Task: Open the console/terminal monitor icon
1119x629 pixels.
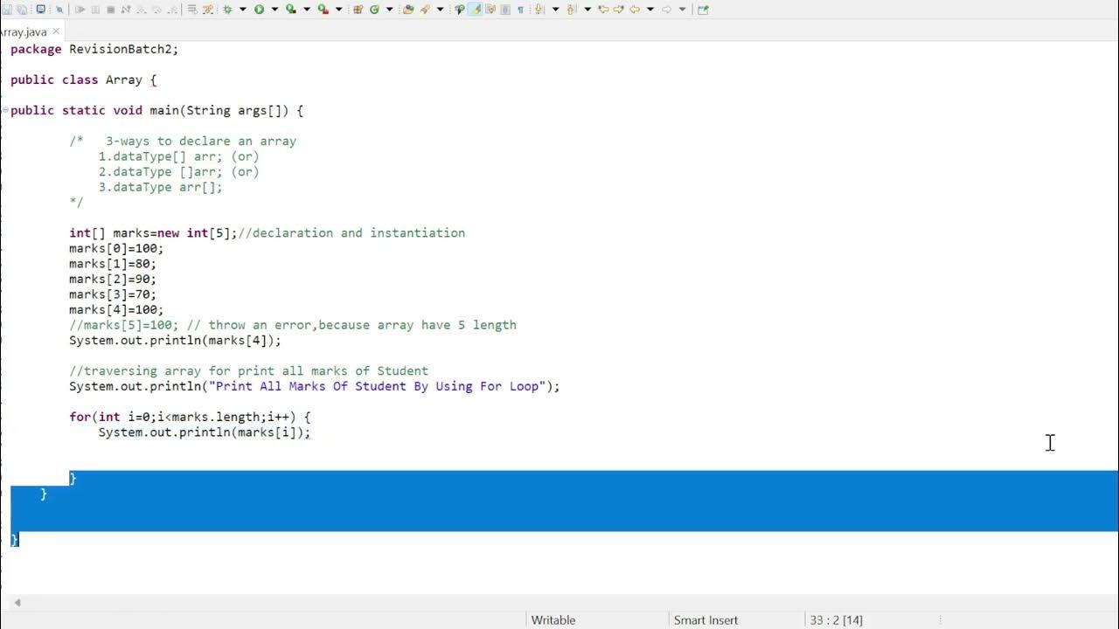Action: [40, 10]
